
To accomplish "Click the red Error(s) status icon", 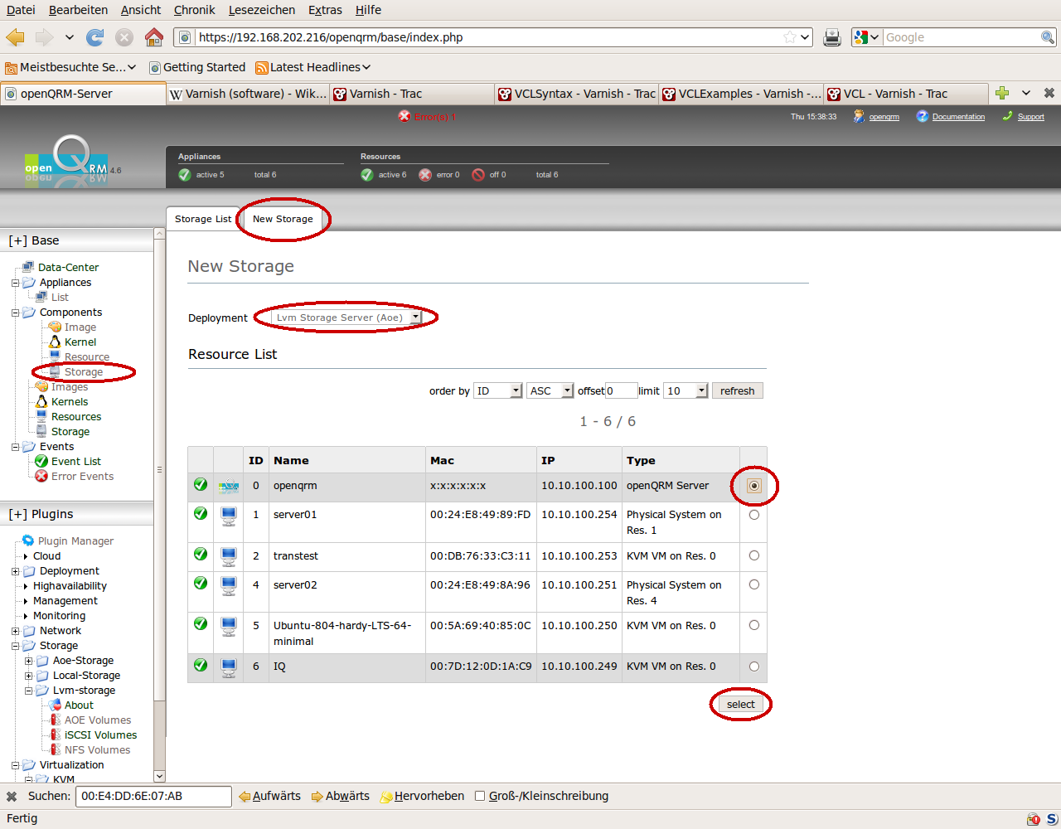I will point(405,117).
